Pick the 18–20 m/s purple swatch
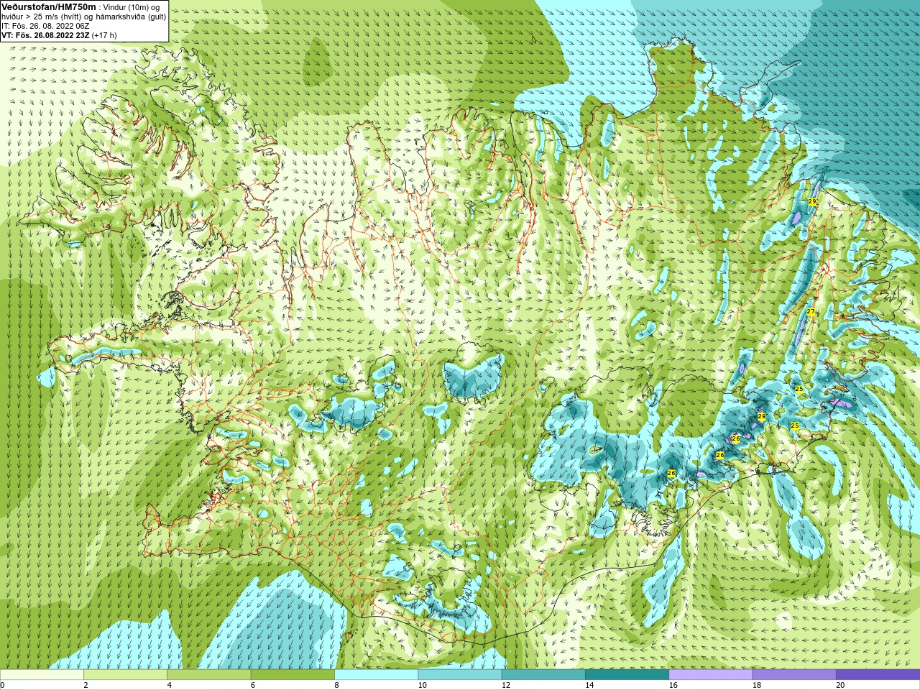The height and width of the screenshot is (690, 920). [793, 675]
